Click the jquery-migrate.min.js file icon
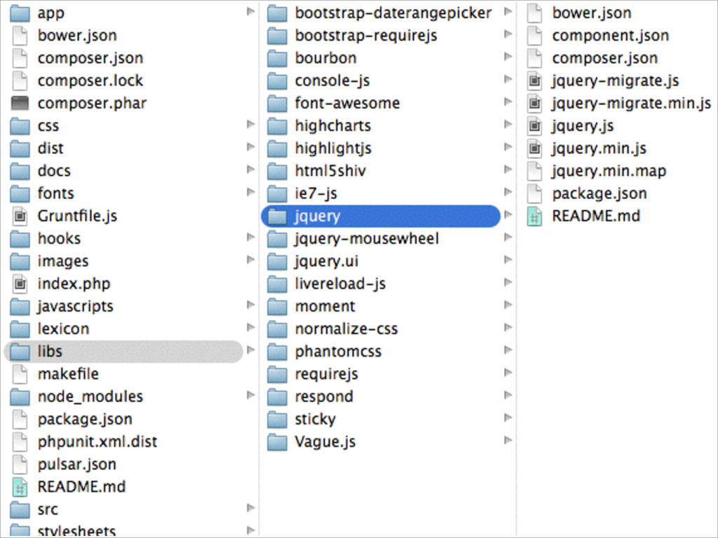This screenshot has width=718, height=538. point(534,104)
